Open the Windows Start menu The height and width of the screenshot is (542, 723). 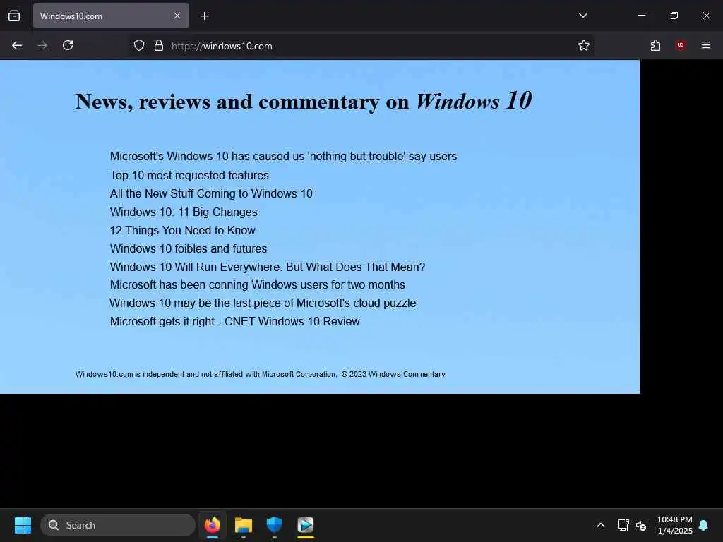pyautogui.click(x=23, y=525)
